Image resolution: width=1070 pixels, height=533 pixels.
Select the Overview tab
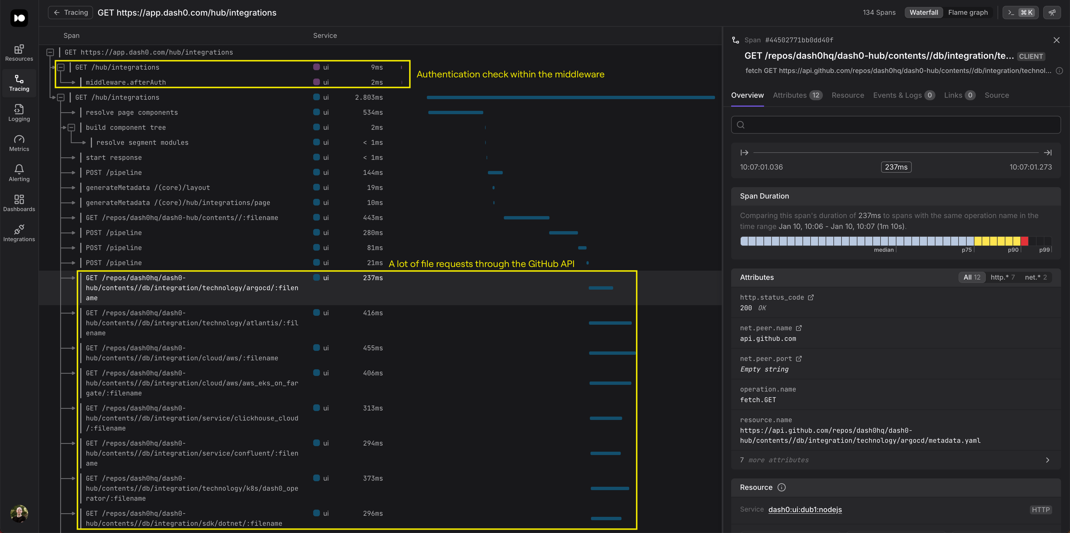tap(747, 96)
